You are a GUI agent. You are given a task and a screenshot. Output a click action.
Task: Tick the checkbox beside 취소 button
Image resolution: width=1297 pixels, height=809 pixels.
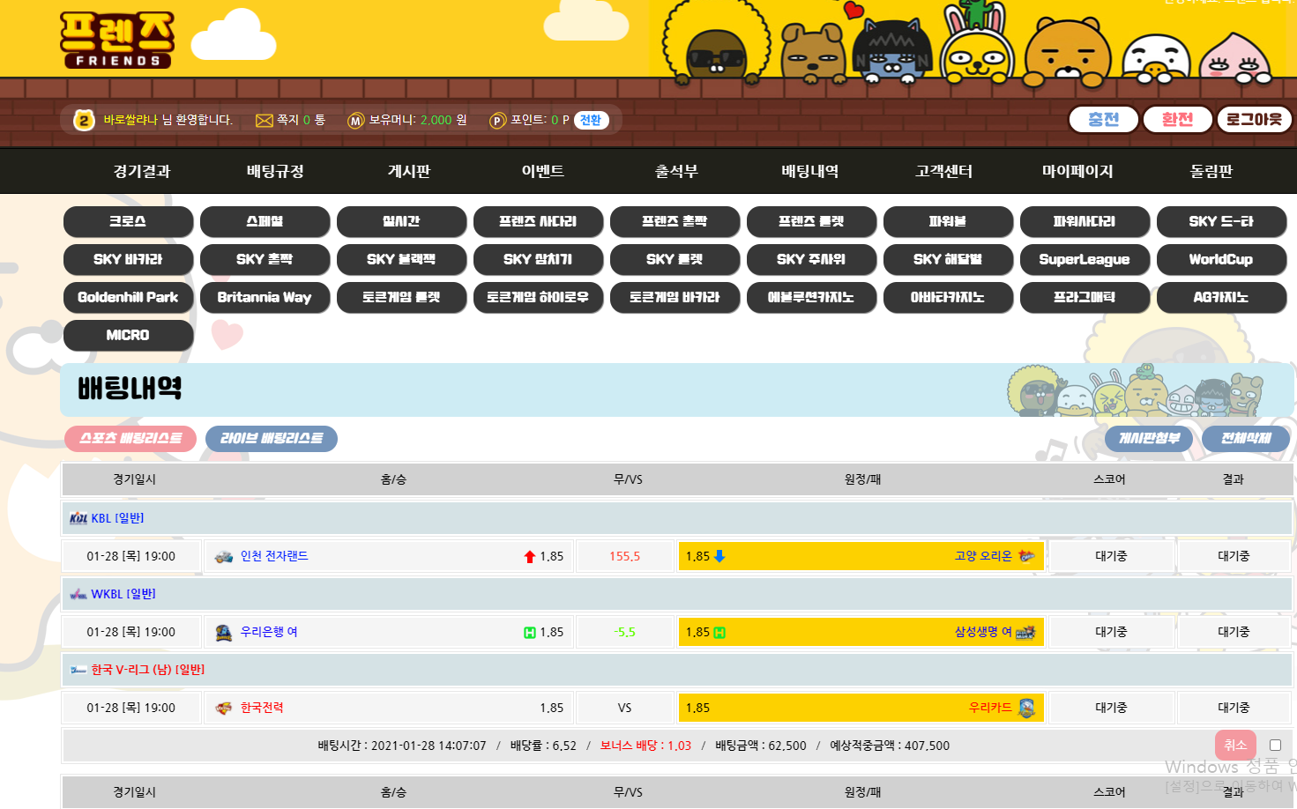(x=1275, y=745)
